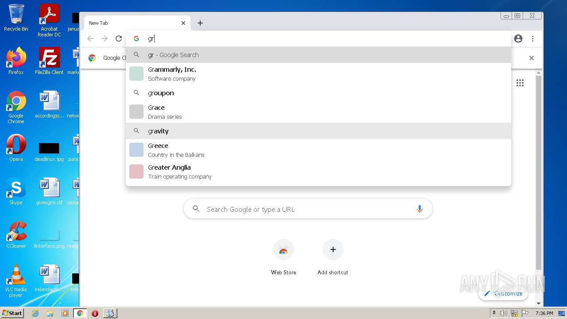Screen dimensions: 567x319
Task: Launch FileZilla Client from desktop
Action: coord(49,61)
